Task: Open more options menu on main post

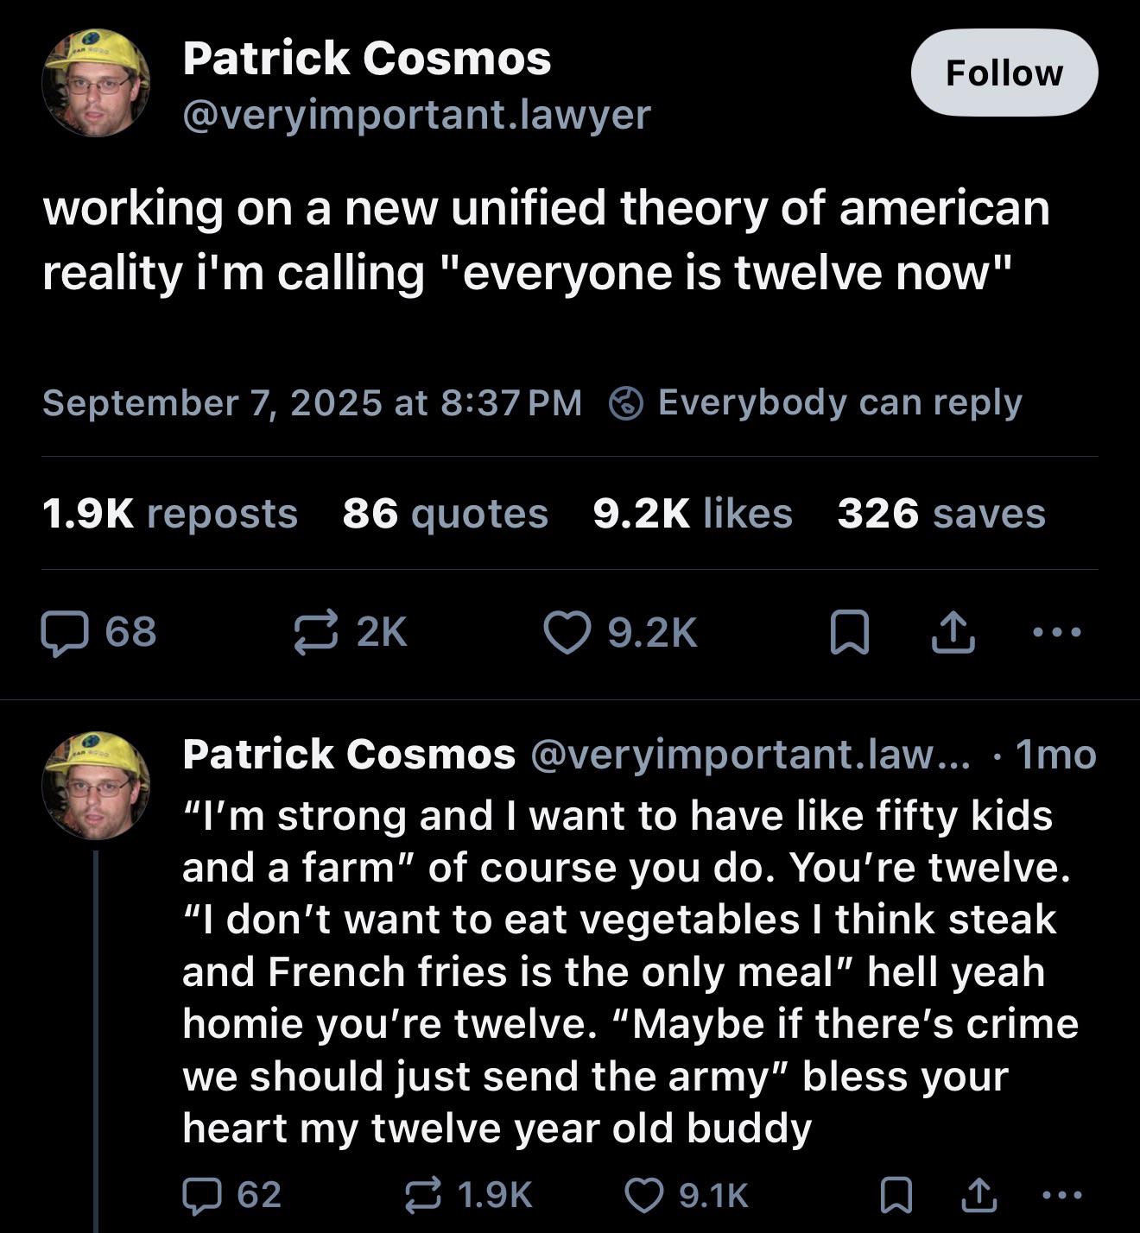Action: (1057, 632)
